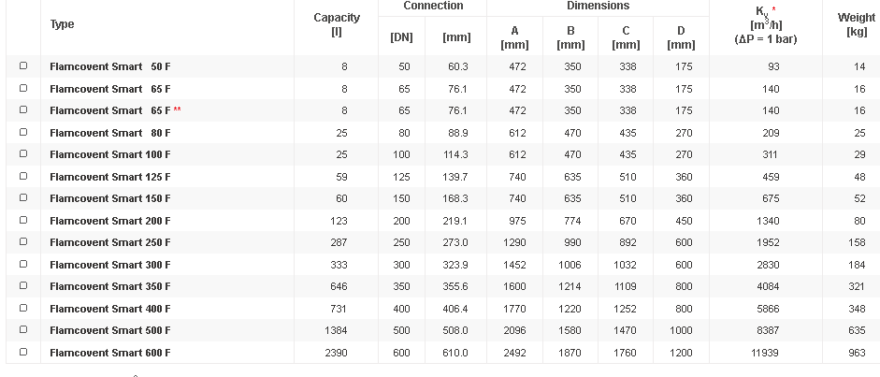
Task: Enable the Flamcovent Smart 500 F checkbox
Action: point(23,330)
